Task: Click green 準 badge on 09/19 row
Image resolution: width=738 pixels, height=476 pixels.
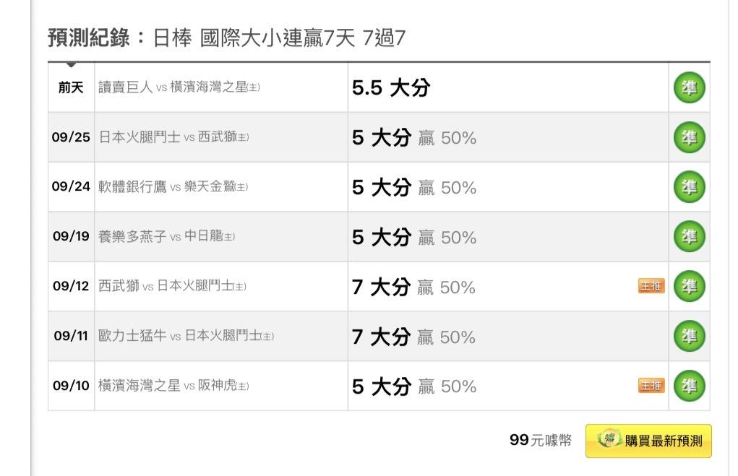Action: [689, 237]
